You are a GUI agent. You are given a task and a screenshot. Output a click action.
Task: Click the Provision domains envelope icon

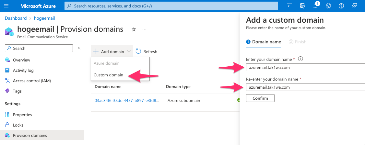point(7,135)
